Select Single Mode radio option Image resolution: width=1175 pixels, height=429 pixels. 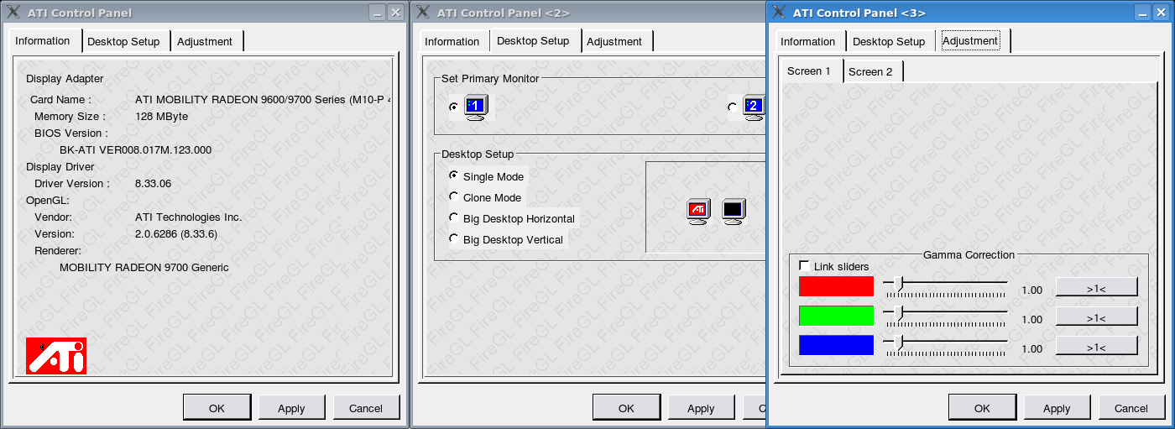(x=454, y=175)
